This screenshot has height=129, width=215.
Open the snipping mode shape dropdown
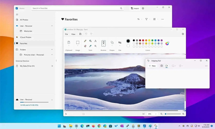pos(174,66)
